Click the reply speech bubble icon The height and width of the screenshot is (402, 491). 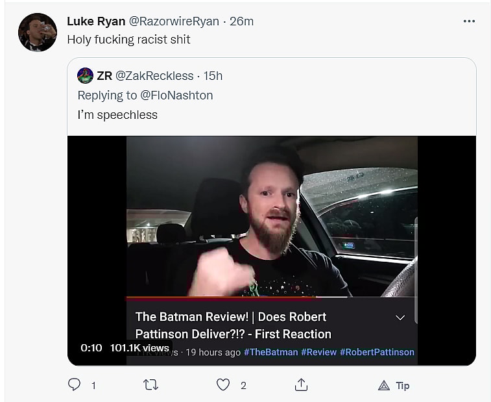(75, 385)
